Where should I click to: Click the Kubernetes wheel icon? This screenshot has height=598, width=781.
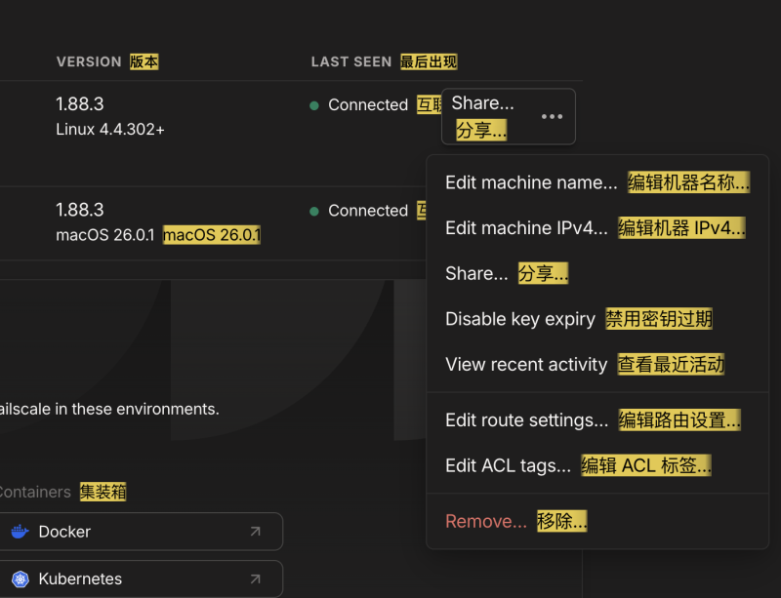coord(20,578)
